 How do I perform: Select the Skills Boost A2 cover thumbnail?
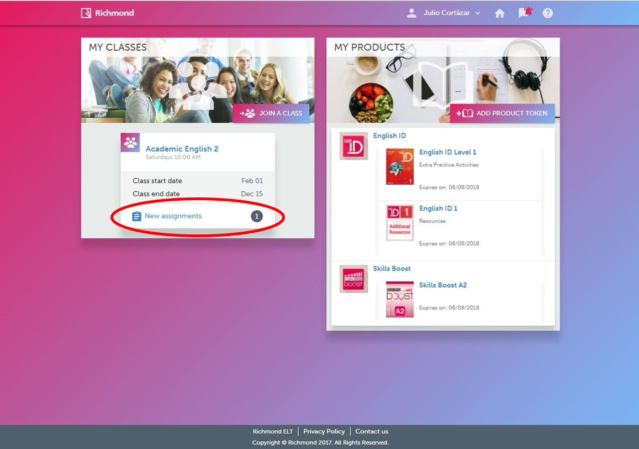click(400, 299)
